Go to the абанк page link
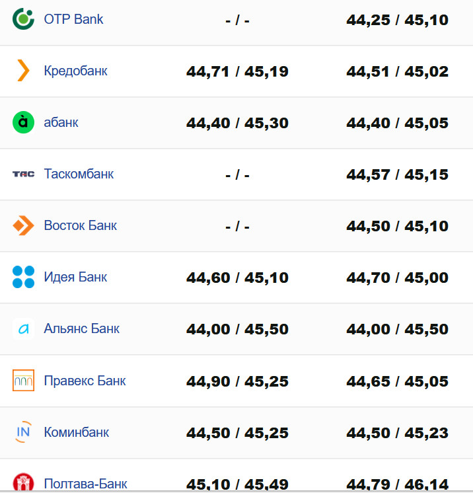Image resolution: width=473 pixels, height=493 pixels. (x=61, y=122)
